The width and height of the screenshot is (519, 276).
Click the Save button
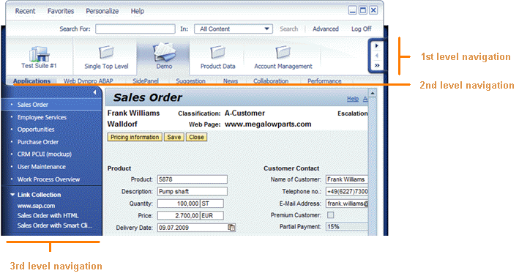coord(174,137)
